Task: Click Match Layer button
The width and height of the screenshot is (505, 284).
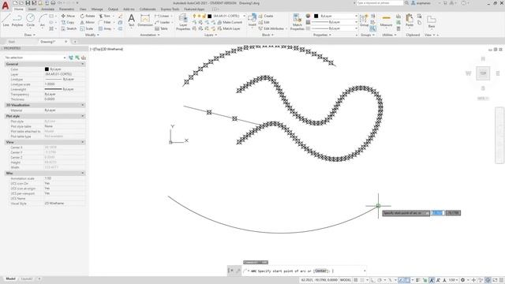Action: pyautogui.click(x=229, y=28)
